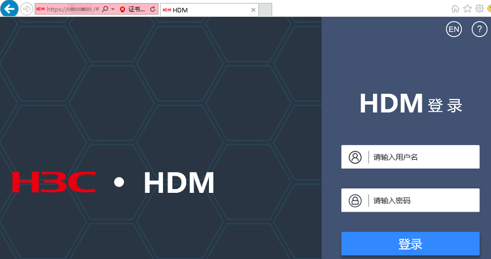491x259 pixels.
Task: Close the HDM browser tab
Action: 254,10
